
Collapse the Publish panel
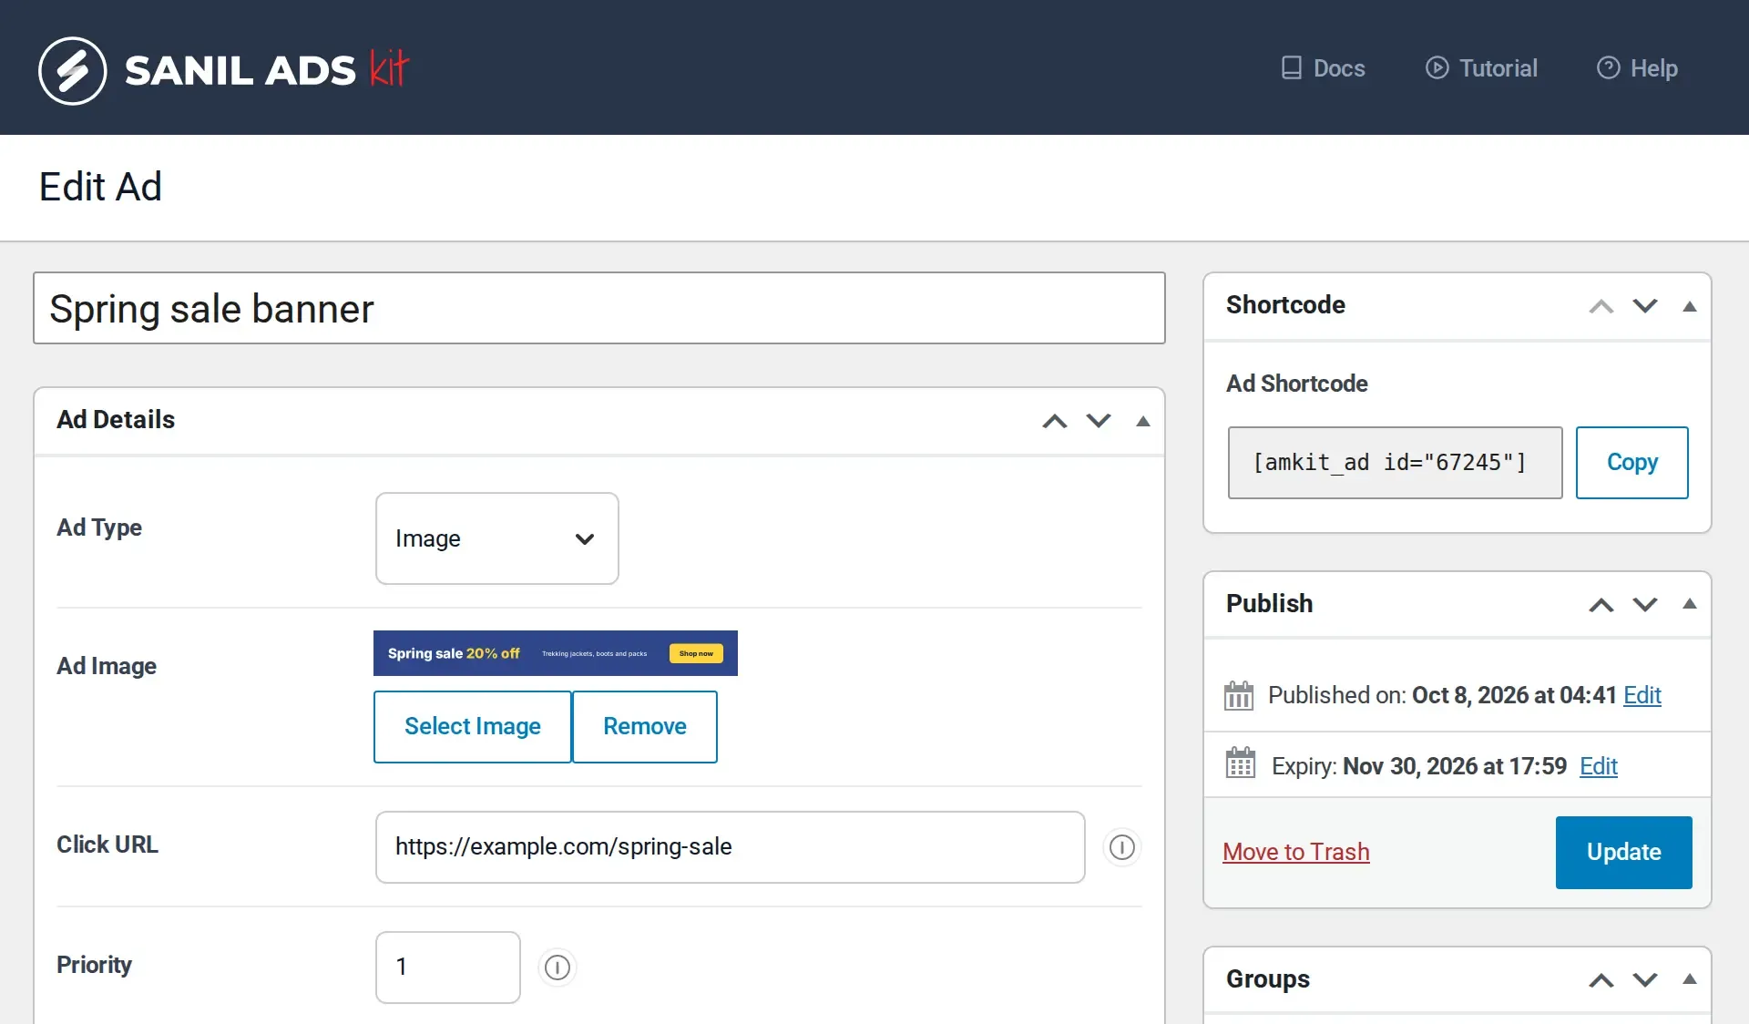1690,604
